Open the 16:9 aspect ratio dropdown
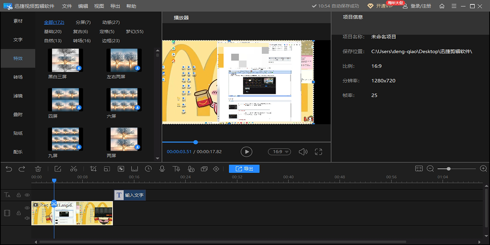The width and height of the screenshot is (490, 245). point(279,152)
